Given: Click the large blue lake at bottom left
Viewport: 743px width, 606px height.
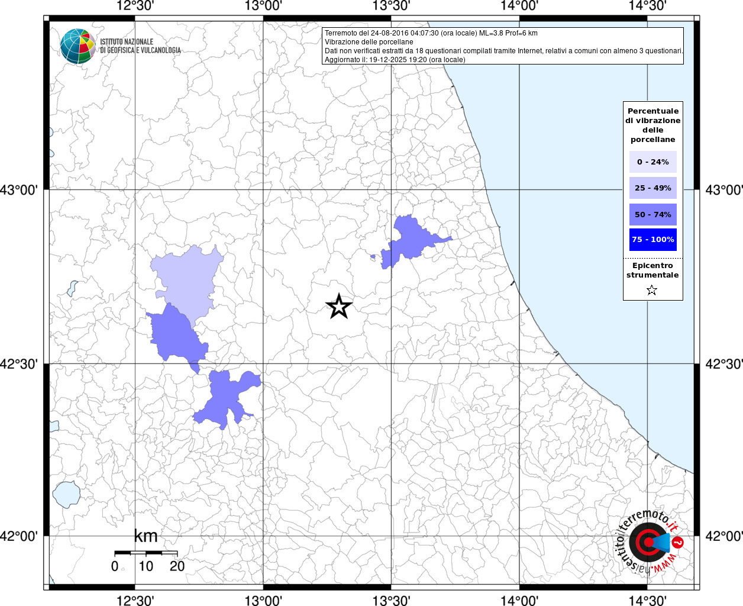Looking at the screenshot, I should pyautogui.click(x=66, y=494).
